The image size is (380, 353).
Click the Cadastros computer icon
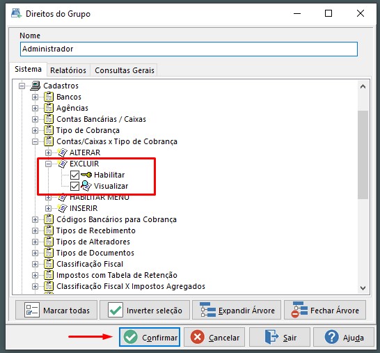[35, 86]
